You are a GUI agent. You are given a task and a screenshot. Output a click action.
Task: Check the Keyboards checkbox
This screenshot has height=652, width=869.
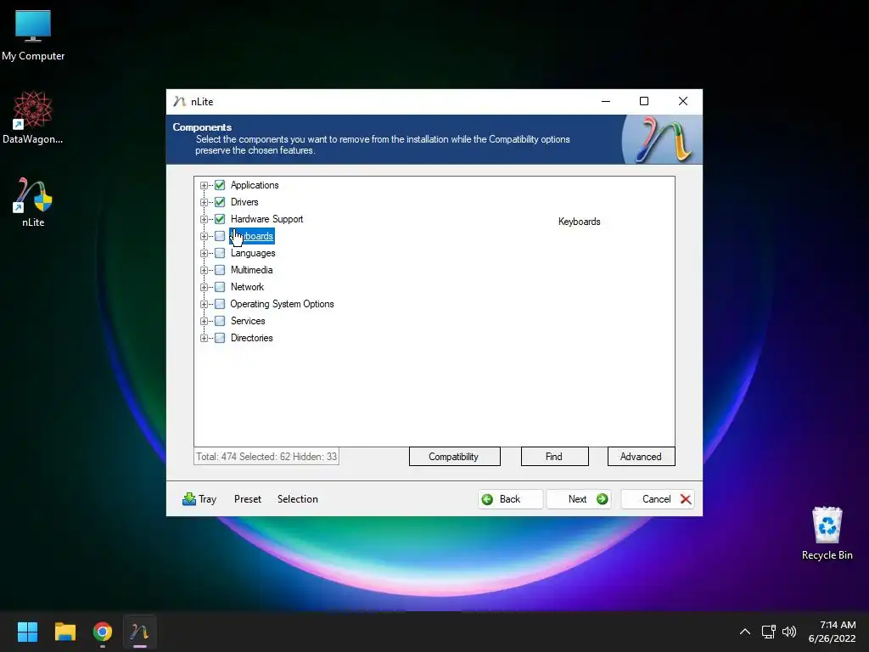coord(220,236)
